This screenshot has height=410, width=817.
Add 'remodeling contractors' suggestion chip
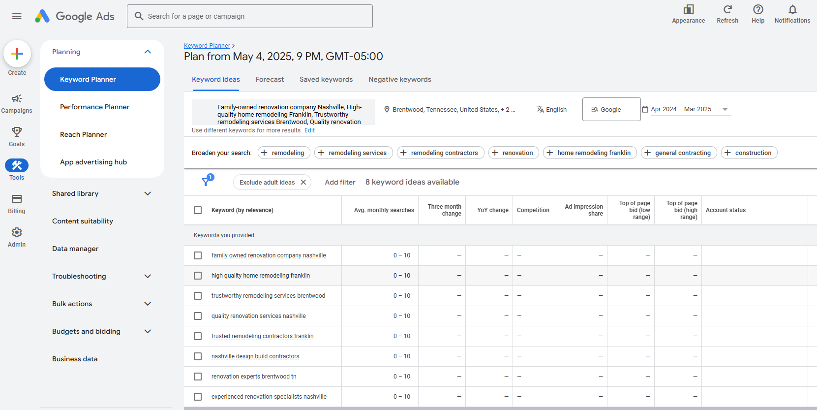coord(441,153)
